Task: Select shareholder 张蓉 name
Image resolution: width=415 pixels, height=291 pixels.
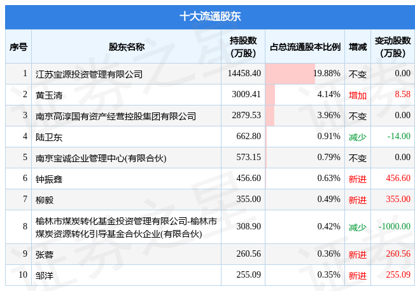Action: coord(45,255)
